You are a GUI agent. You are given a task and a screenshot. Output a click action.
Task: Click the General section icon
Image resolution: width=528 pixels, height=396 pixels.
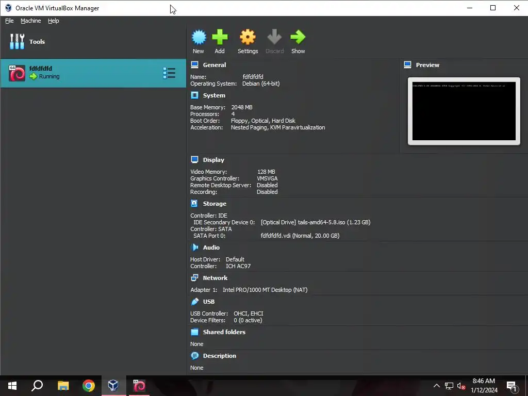[194, 64]
